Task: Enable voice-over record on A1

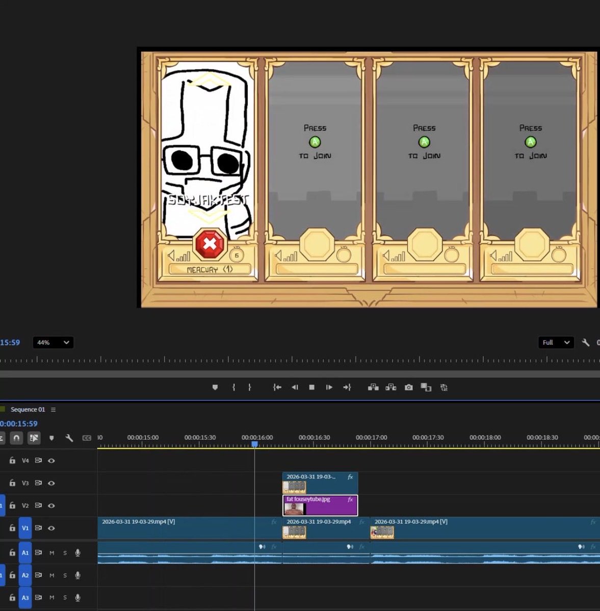Action: pyautogui.click(x=77, y=552)
